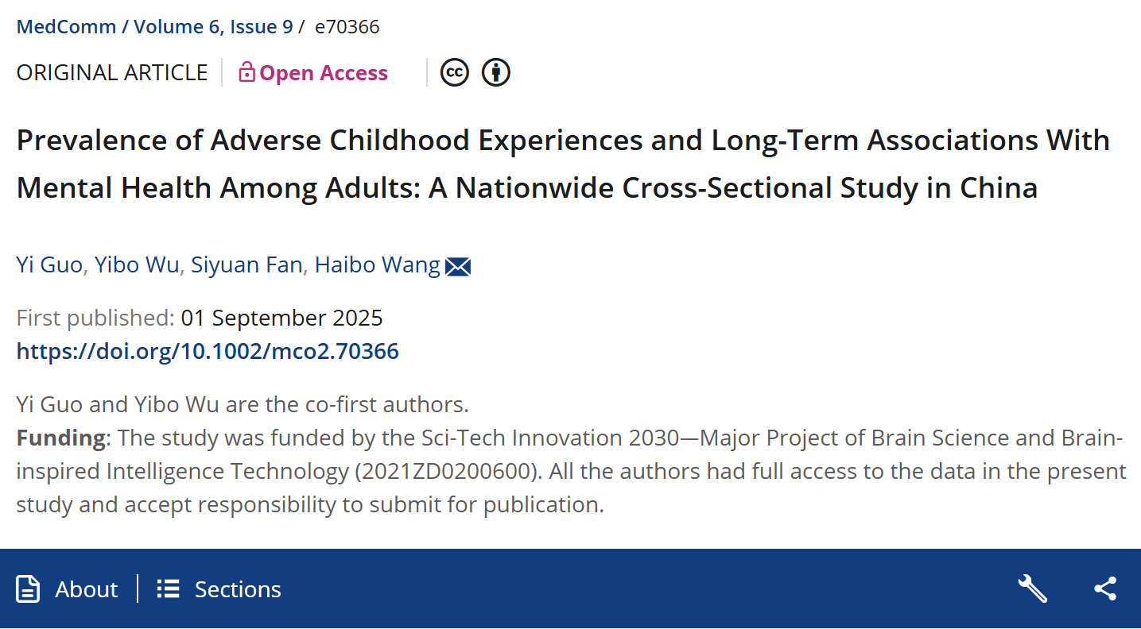Open author Haibo Wang's details
Viewport: 1141px width, 629px height.
(x=377, y=265)
